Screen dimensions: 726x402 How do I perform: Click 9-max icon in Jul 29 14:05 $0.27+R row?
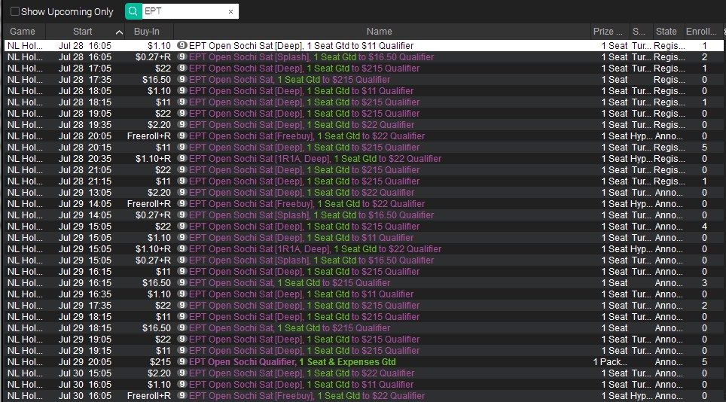[182, 215]
